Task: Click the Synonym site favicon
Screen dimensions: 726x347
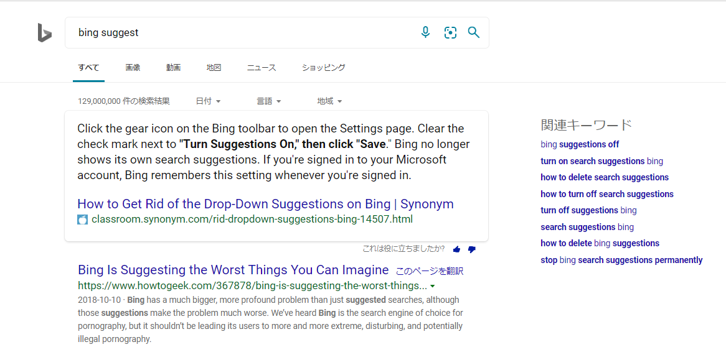Action: pos(82,220)
